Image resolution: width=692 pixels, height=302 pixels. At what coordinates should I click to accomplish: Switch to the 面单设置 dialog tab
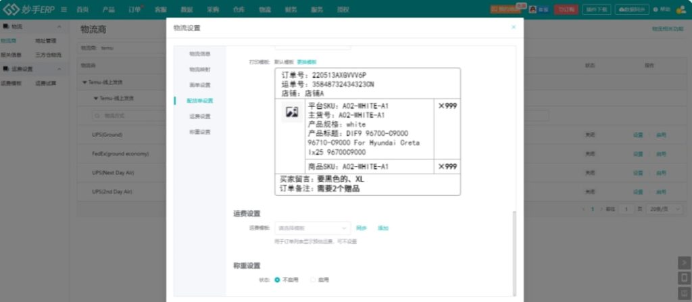pyautogui.click(x=200, y=84)
